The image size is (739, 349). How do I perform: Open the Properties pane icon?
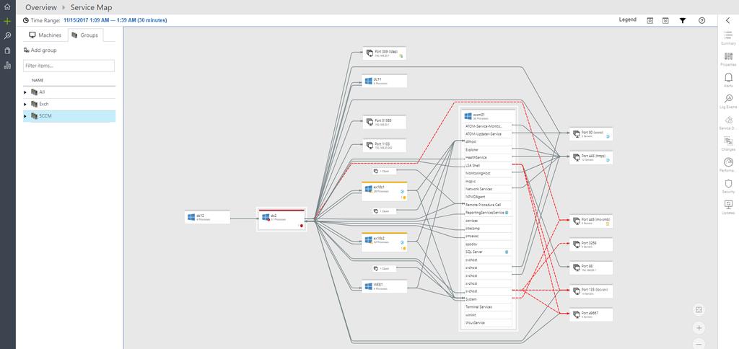728,56
